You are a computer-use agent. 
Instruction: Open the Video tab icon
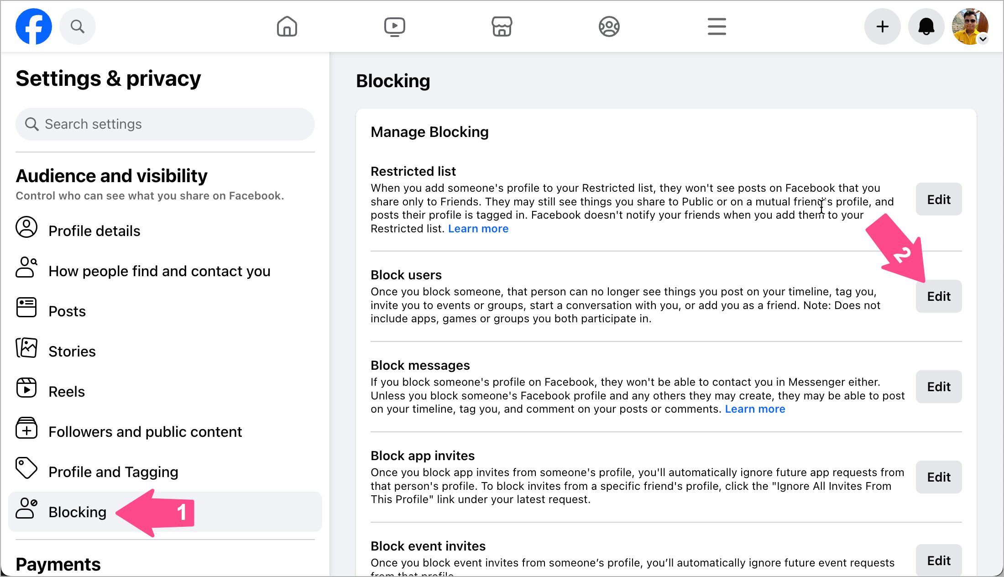[x=395, y=26]
